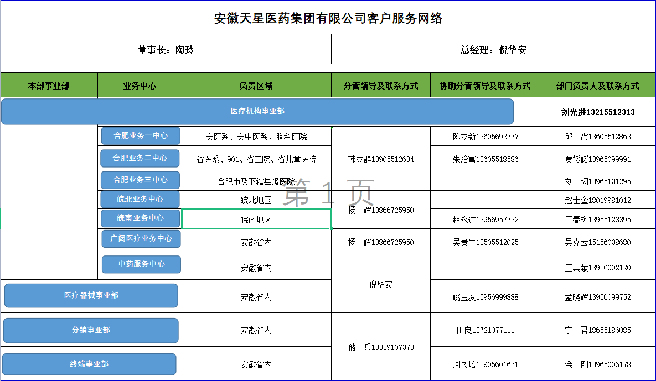Select the 韩立群13905512634 cell

coord(381,159)
